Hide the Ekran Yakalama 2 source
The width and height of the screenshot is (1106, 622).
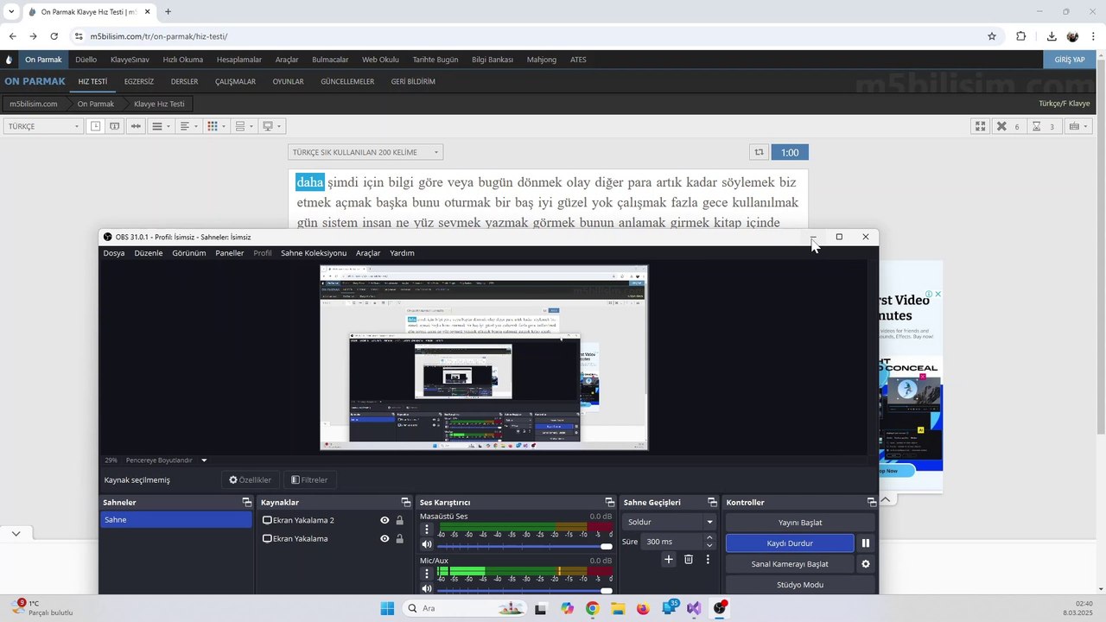tap(385, 520)
